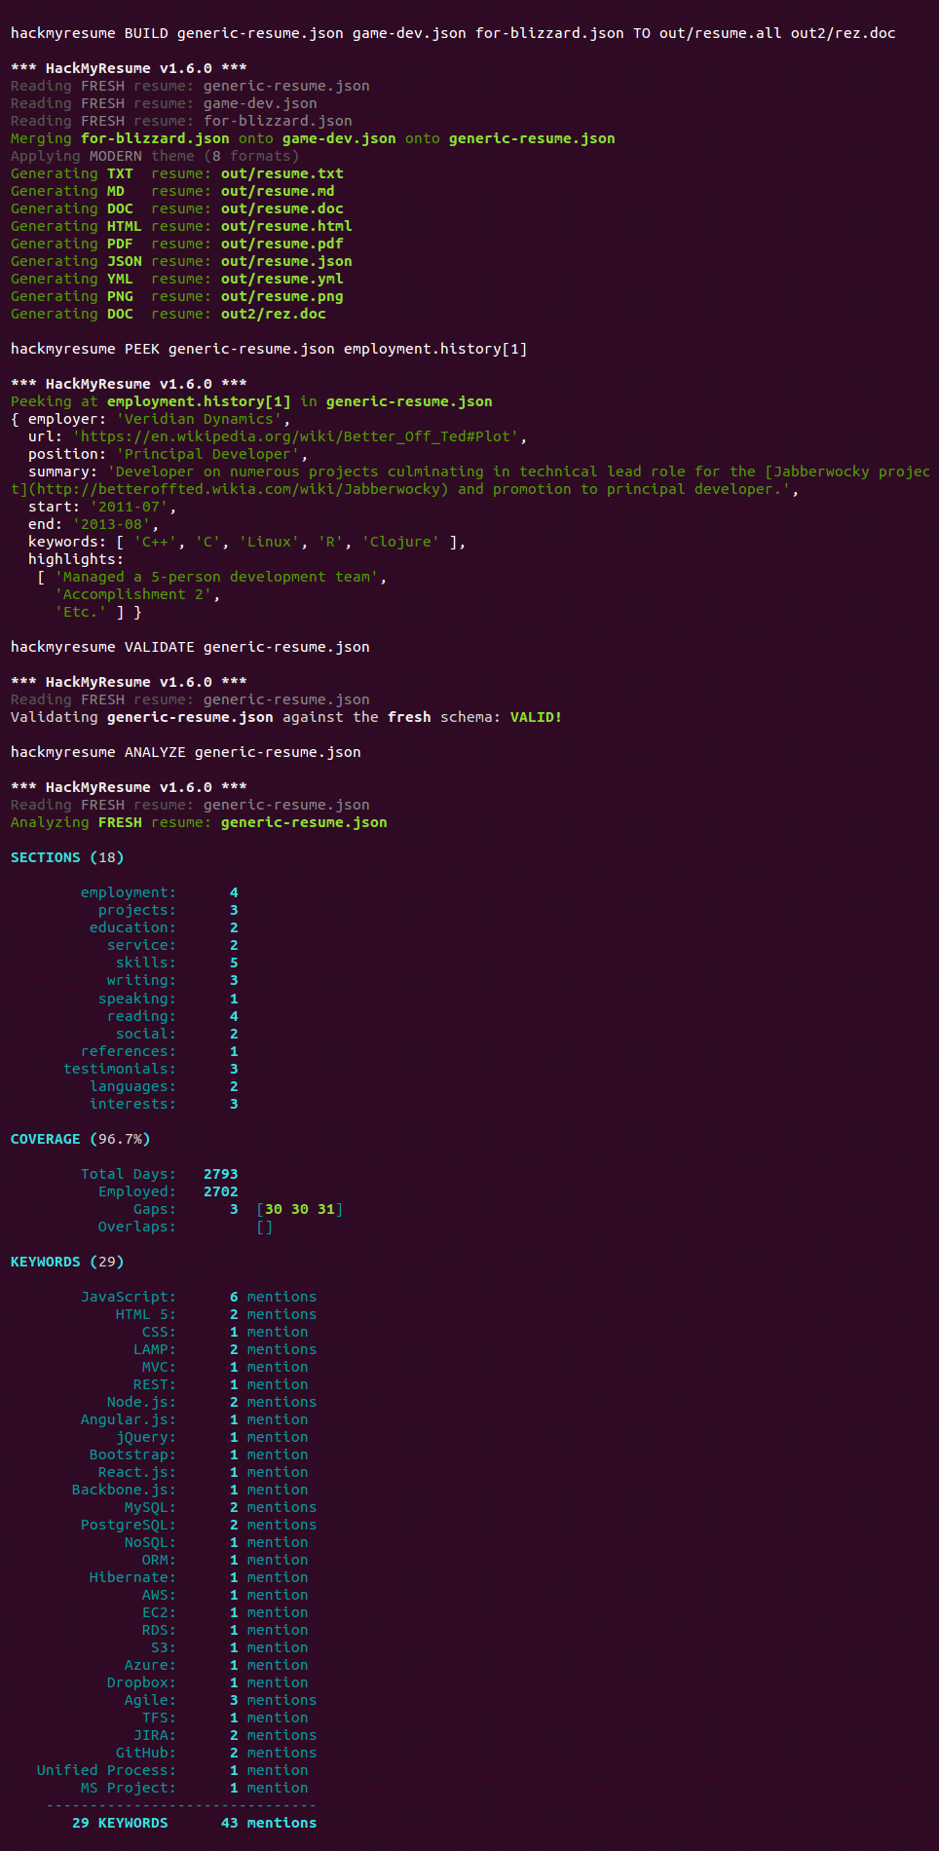
Task: Click 'Applying MODERN theme (8 formats)' line
Action: click(155, 156)
